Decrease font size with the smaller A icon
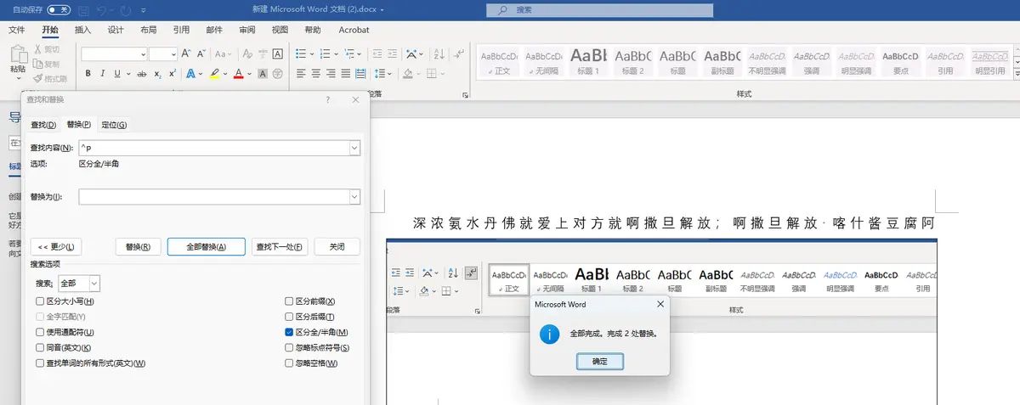Image resolution: width=1020 pixels, height=405 pixels. click(201, 53)
